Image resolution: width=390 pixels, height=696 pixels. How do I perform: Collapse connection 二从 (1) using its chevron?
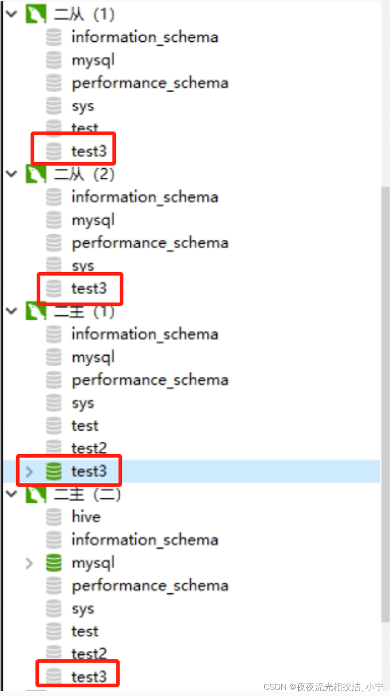pos(10,14)
